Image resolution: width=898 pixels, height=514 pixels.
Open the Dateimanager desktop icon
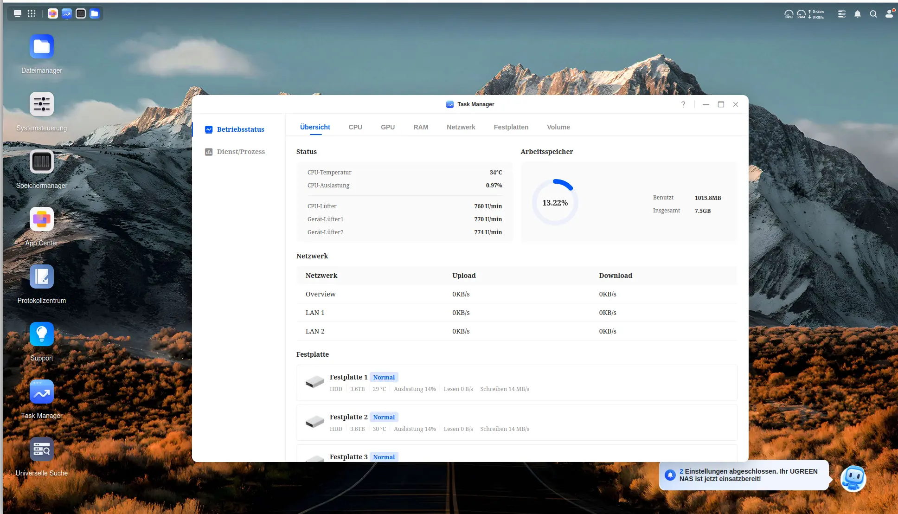coord(42,47)
